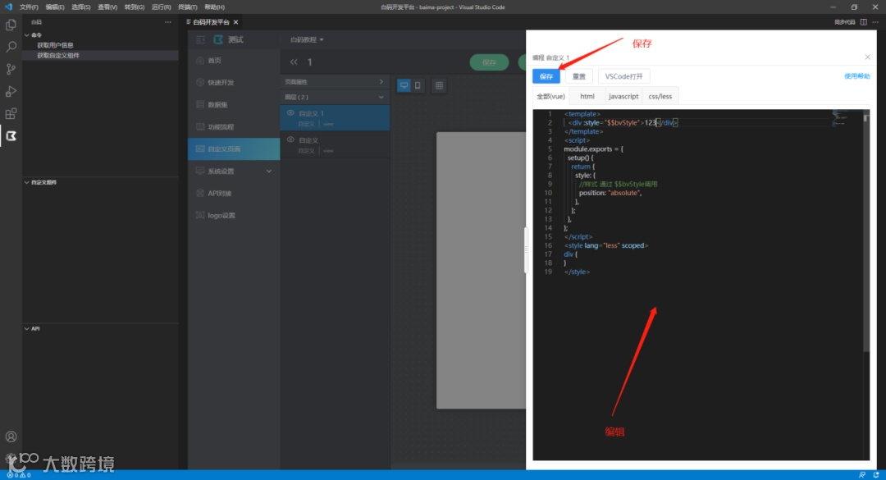886x480 pixels.
Task: Open Run and Debug in activity bar
Action: pos(11,91)
